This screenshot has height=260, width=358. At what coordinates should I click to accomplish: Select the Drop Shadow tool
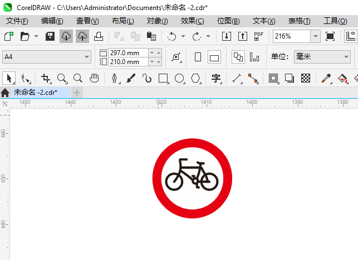(290, 78)
